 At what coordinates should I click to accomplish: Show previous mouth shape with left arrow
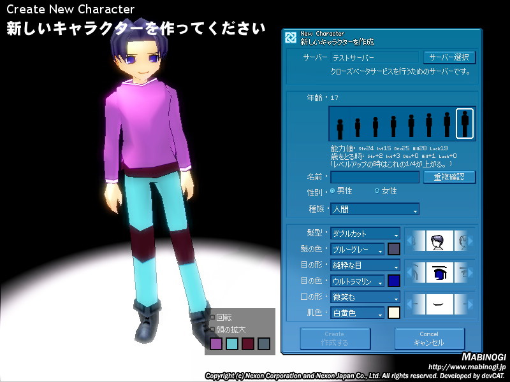(x=409, y=304)
